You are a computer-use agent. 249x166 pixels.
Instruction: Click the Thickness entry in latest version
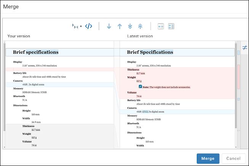(x=133, y=70)
